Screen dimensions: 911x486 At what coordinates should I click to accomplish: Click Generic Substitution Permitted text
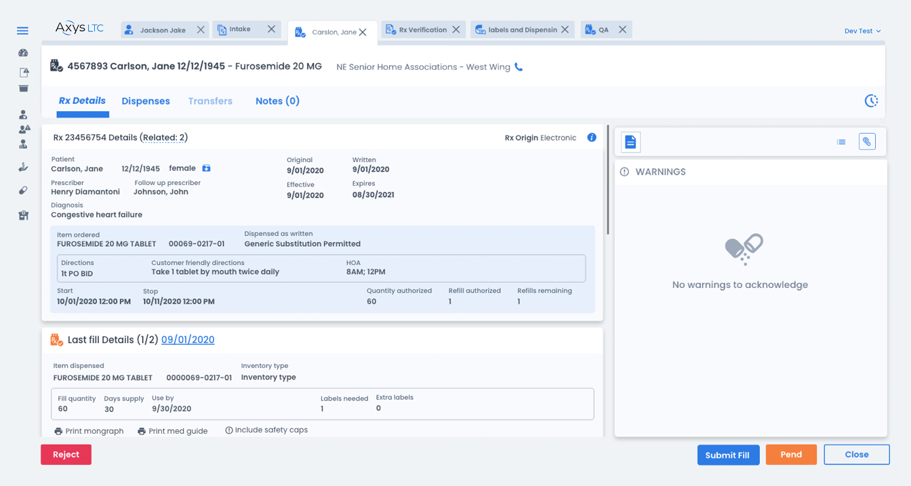[302, 244]
